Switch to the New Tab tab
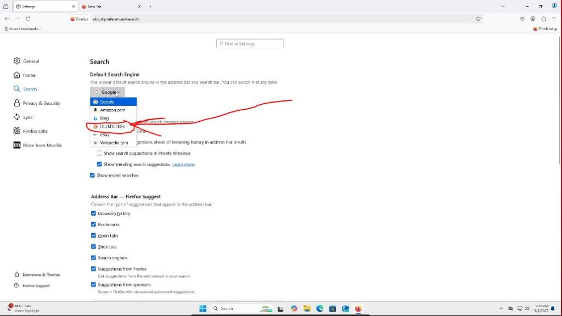Image resolution: width=562 pixels, height=316 pixels. 111,7
